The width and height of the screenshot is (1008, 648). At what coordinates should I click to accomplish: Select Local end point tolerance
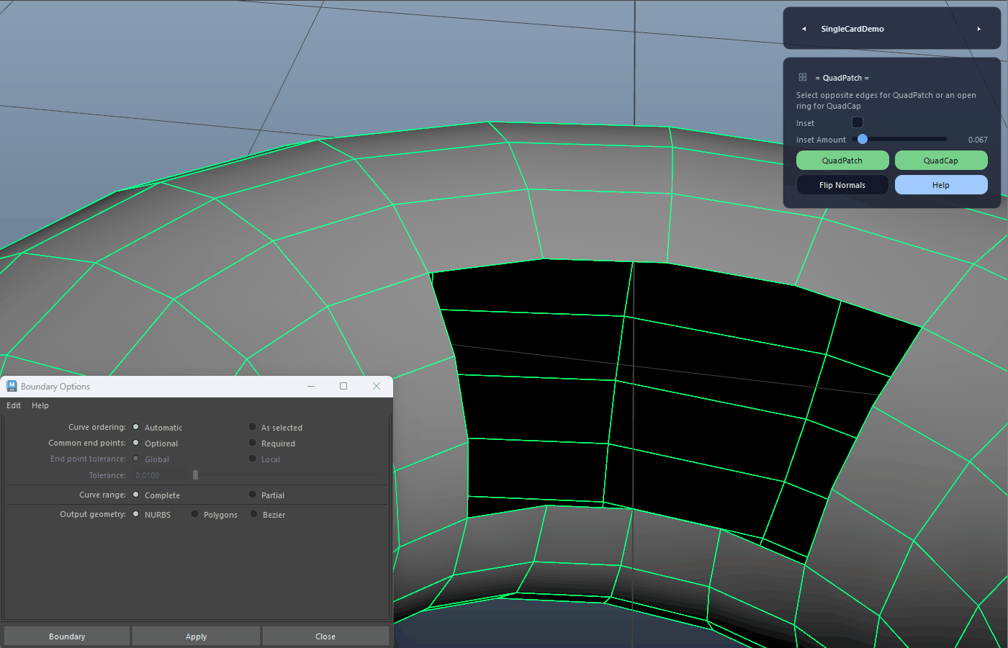[x=253, y=459]
